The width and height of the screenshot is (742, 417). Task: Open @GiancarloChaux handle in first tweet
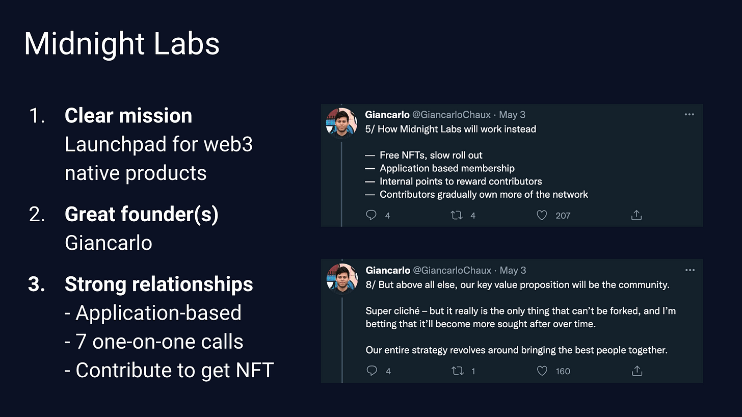coord(451,115)
